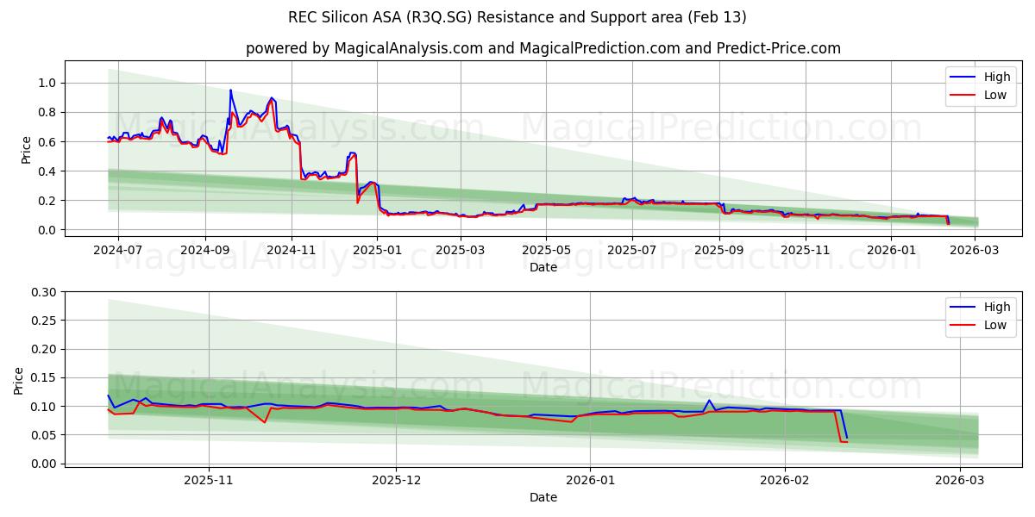
Task: Click 'Low' in top chart legend
Action: point(995,95)
